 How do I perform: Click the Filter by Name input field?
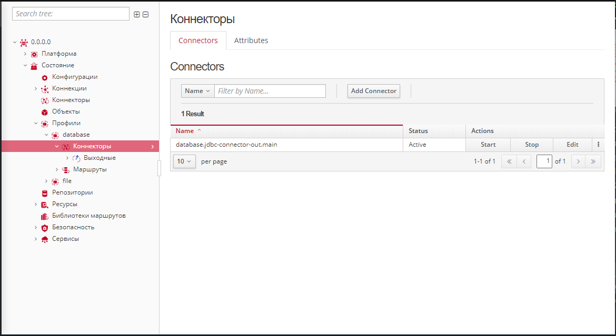point(270,90)
